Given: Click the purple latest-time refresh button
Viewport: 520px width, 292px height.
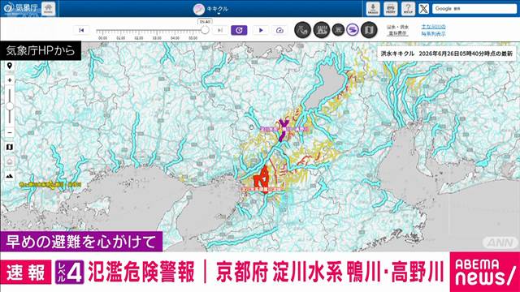Looking at the screenshot, I should pyautogui.click(x=239, y=30).
